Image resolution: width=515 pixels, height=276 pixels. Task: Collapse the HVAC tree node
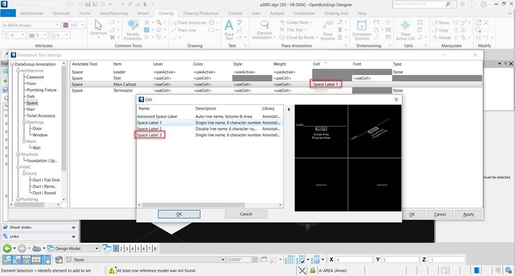[x=18, y=167]
